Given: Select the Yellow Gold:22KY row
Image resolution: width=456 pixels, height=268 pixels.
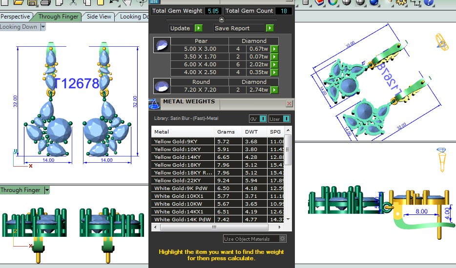Looking at the screenshot, I should click(x=218, y=180).
